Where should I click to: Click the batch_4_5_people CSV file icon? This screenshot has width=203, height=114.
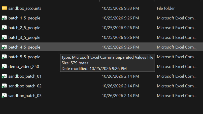click(x=4, y=47)
